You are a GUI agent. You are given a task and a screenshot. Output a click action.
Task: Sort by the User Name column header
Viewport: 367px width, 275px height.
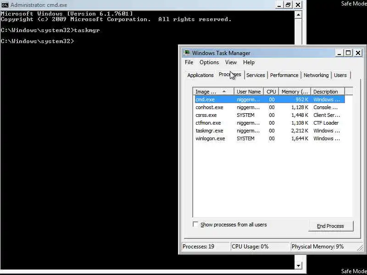coord(249,92)
